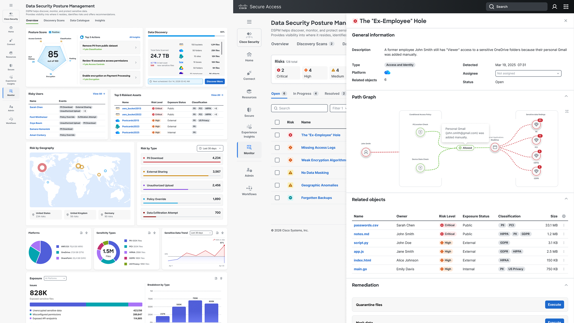Click the risks Search input field
574x323 pixels.
tap(300, 108)
